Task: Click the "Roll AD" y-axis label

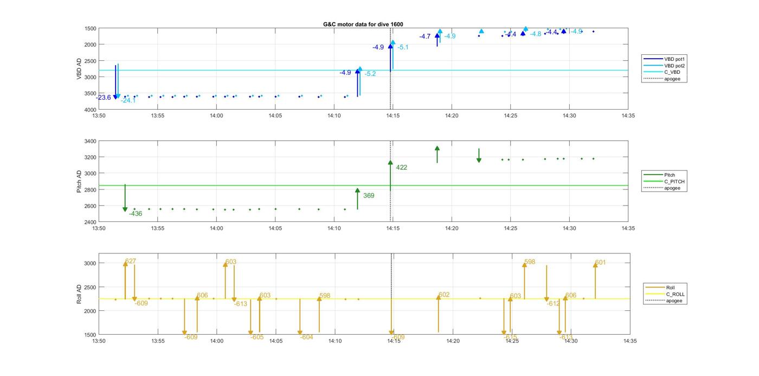Action: point(79,294)
